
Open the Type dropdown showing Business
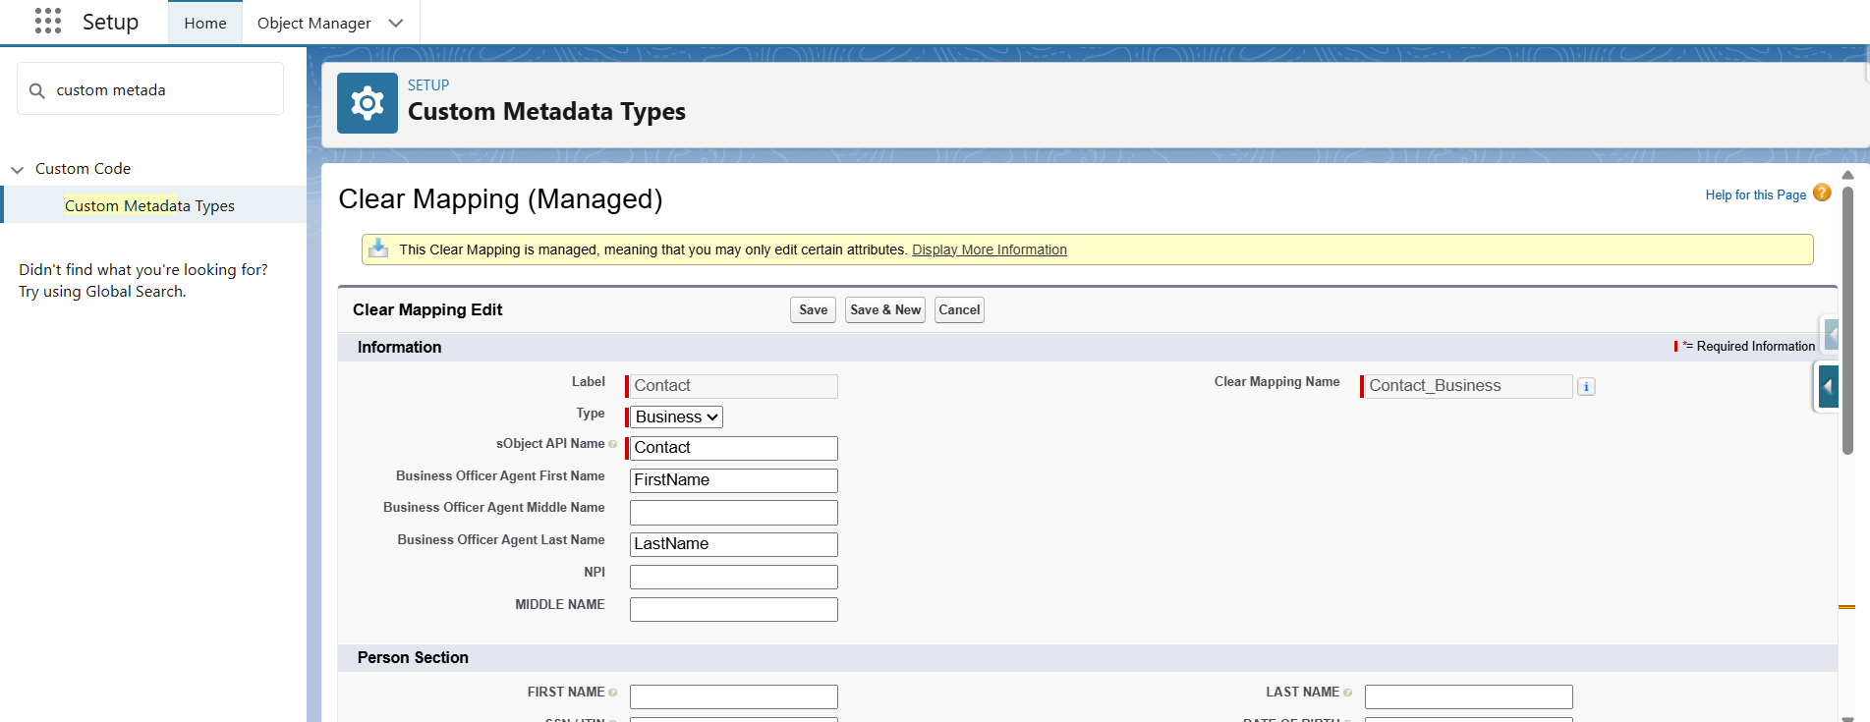(x=677, y=417)
